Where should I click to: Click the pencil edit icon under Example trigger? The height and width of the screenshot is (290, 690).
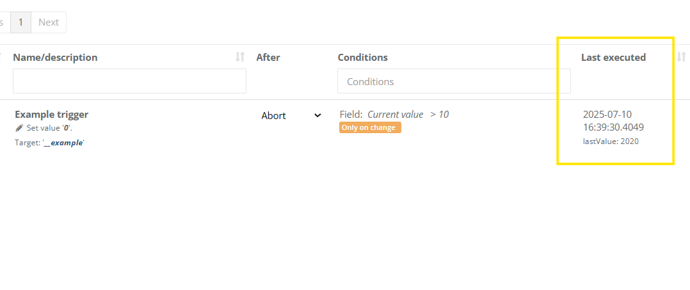click(x=19, y=128)
